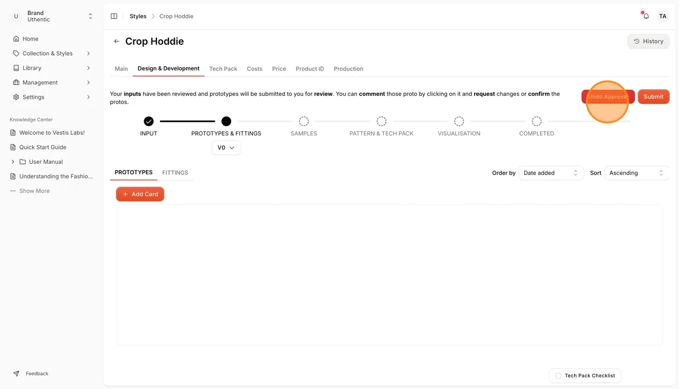Expand Collection & Styles submenu chevron
Viewport: 679px width, 389px height.
[89, 53]
